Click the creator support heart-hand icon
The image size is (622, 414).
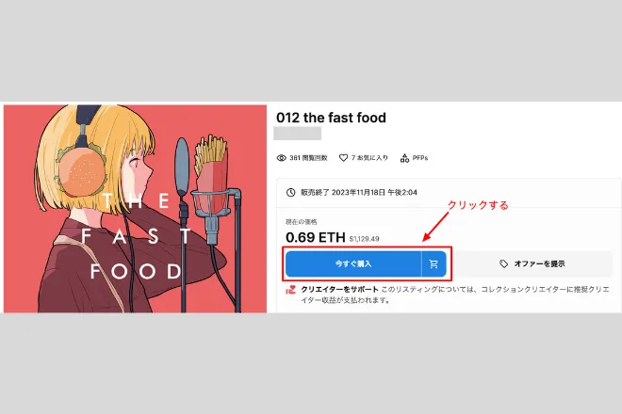(291, 290)
